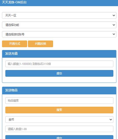Expand the 请选择功能 function dropdown
Screen dimensions: 118x139
[59, 25]
